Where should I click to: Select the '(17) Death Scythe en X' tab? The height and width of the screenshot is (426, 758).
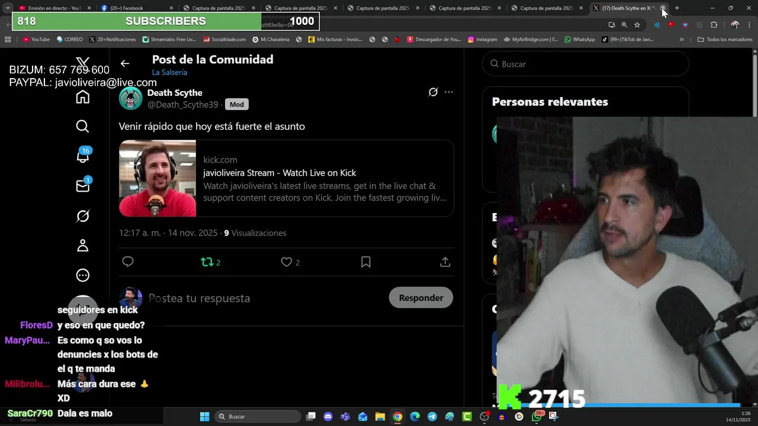(x=628, y=8)
